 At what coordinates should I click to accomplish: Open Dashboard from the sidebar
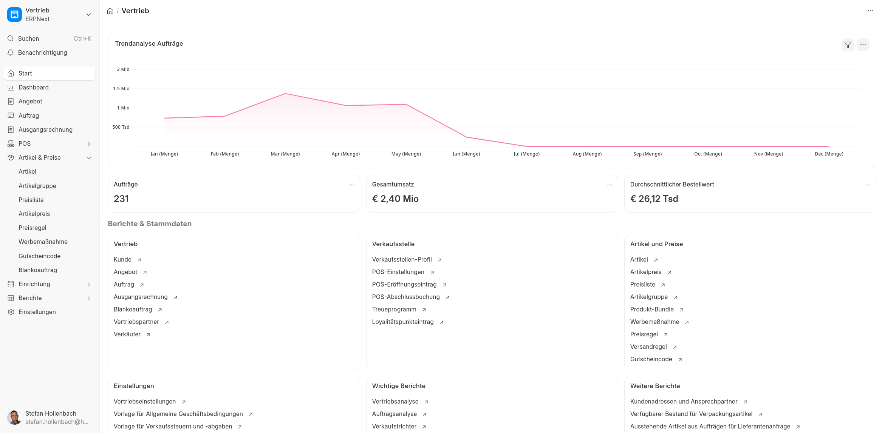coord(50,87)
